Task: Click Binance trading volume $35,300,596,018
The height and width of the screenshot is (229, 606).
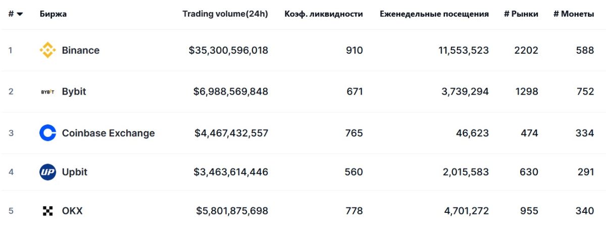Action: click(x=228, y=50)
